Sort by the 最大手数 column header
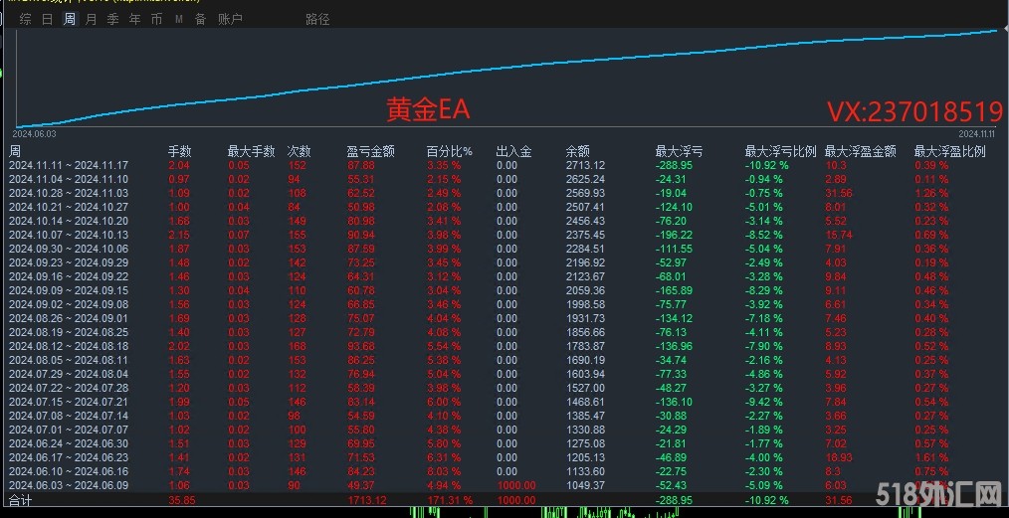The height and width of the screenshot is (518, 1009). coord(251,152)
